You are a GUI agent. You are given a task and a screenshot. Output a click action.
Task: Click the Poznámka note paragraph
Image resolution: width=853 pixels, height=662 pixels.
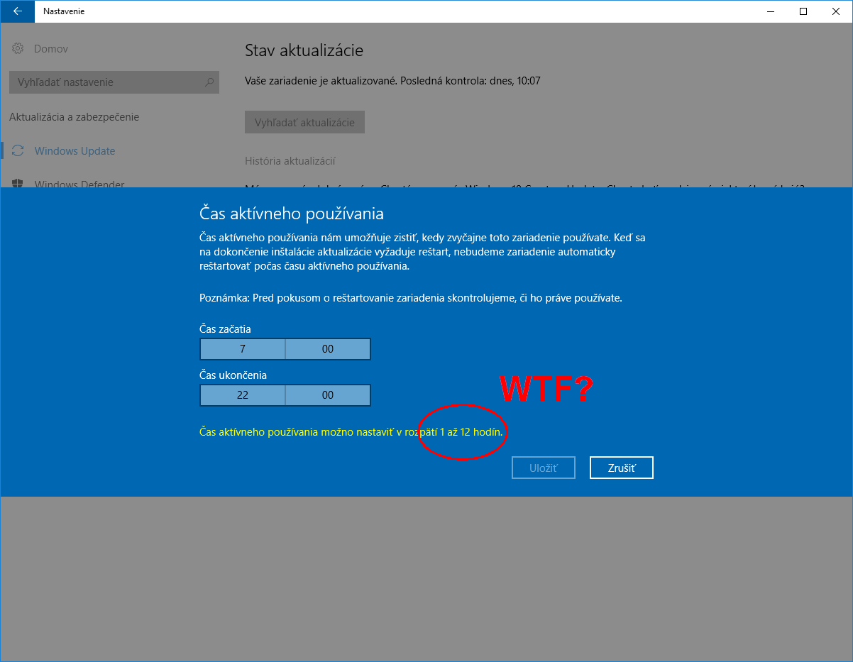(411, 298)
